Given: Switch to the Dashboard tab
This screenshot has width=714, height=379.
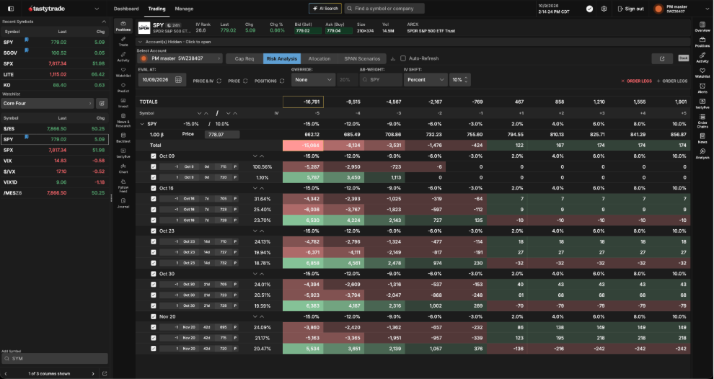Looking at the screenshot, I should pos(126,9).
